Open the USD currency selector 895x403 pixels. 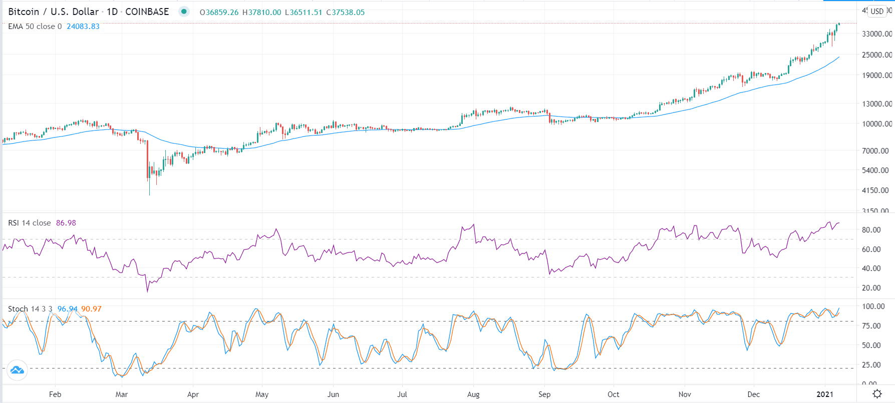point(876,11)
